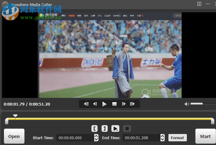Click the disabled stop preview button
Viewport: 216px width, 145px height.
point(127,128)
